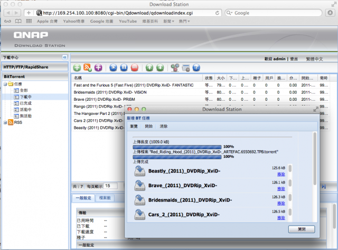Click the green add download task icon
The width and height of the screenshot is (338, 250).
77,68
